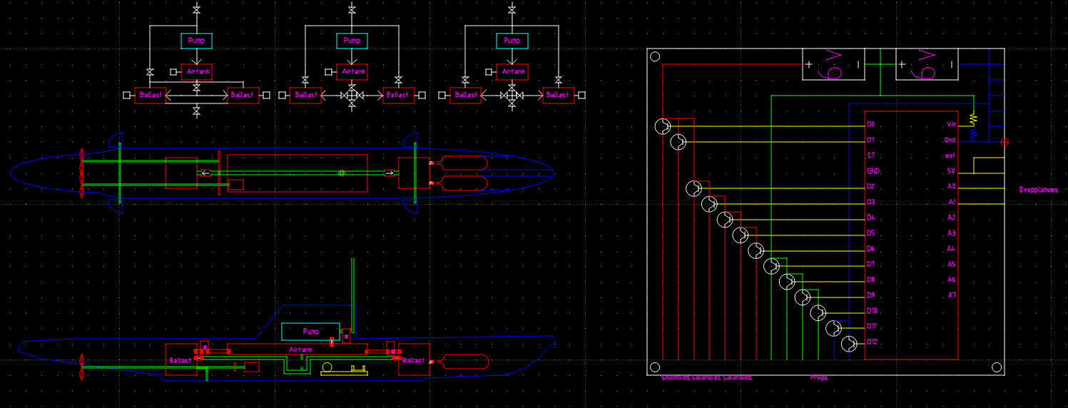1068x408 pixels.
Task: Click the transistor connected to pin D0
Action: coord(663,126)
